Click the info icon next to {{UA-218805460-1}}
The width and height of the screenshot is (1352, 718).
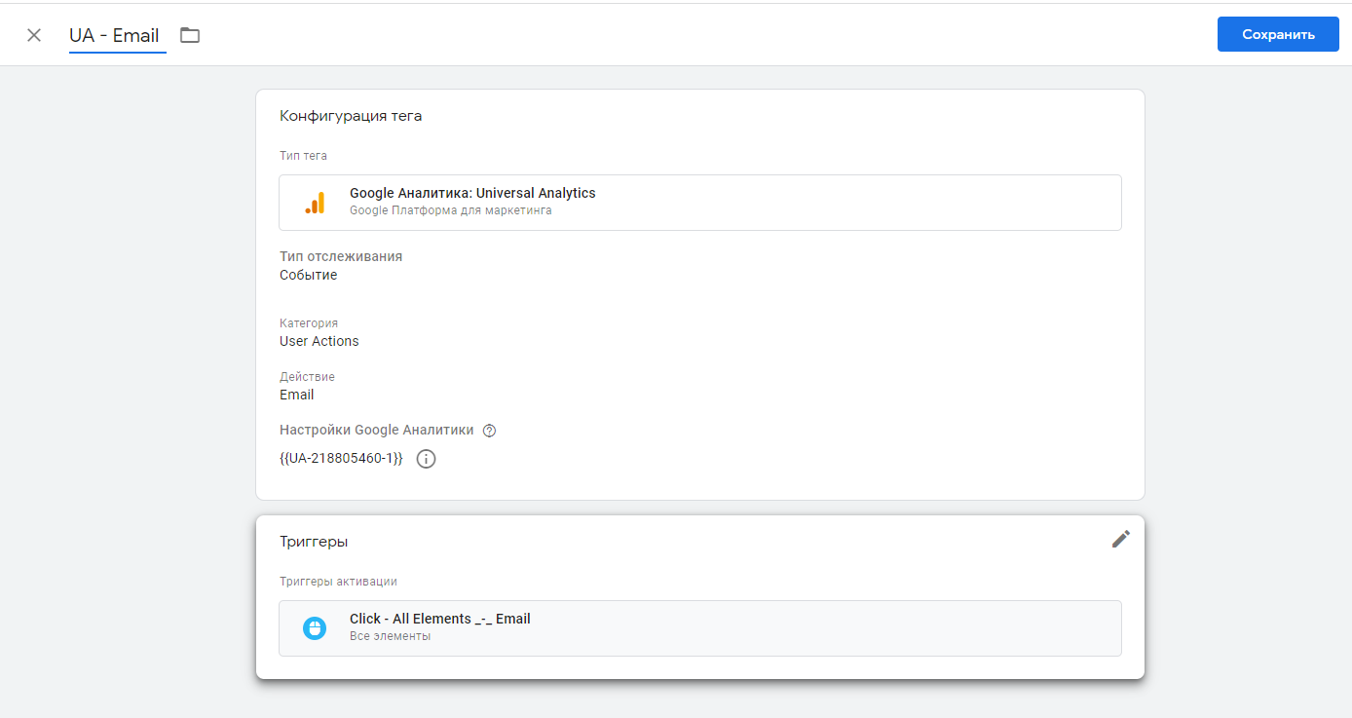(x=426, y=459)
